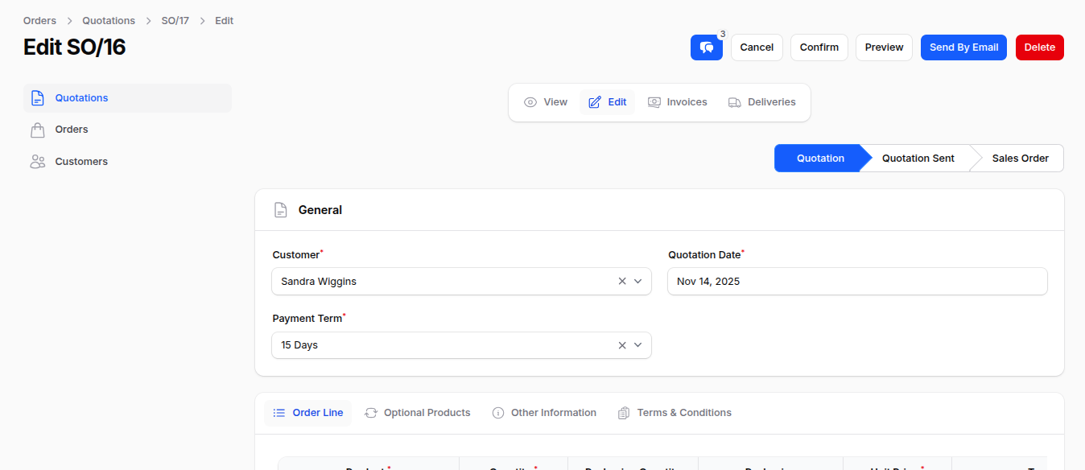
Task: Open the chatter messages icon button
Action: [706, 47]
